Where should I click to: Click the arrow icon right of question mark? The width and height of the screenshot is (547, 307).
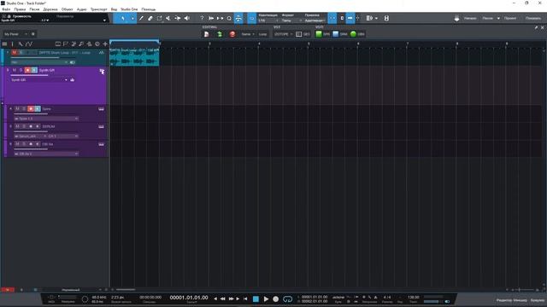pos(211,18)
